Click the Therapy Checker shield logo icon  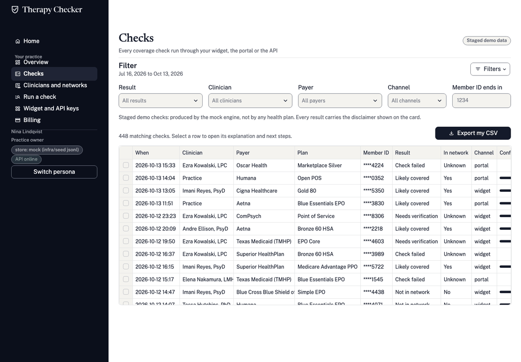click(x=15, y=10)
